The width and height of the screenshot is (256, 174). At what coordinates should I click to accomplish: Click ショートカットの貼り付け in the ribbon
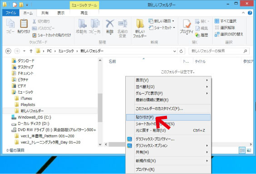(x=52, y=35)
